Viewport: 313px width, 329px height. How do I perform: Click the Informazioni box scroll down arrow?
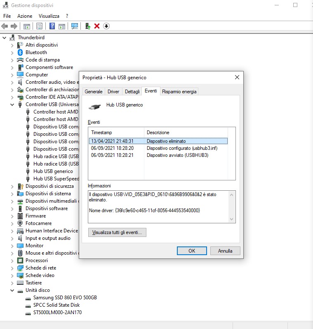[231, 219]
